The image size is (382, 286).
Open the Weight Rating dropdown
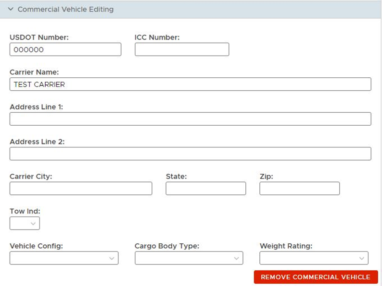[x=314, y=258]
